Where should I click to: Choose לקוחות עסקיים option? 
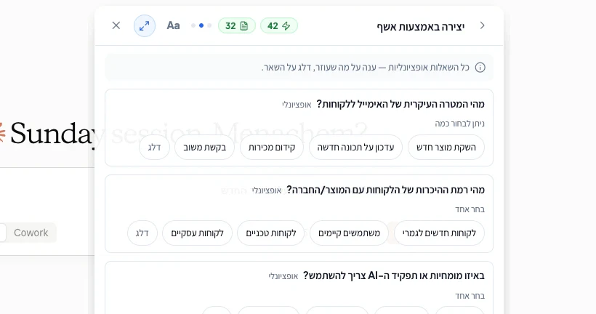(197, 233)
